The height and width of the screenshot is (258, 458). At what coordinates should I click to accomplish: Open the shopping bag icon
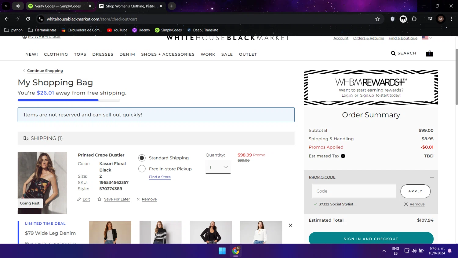430,53
